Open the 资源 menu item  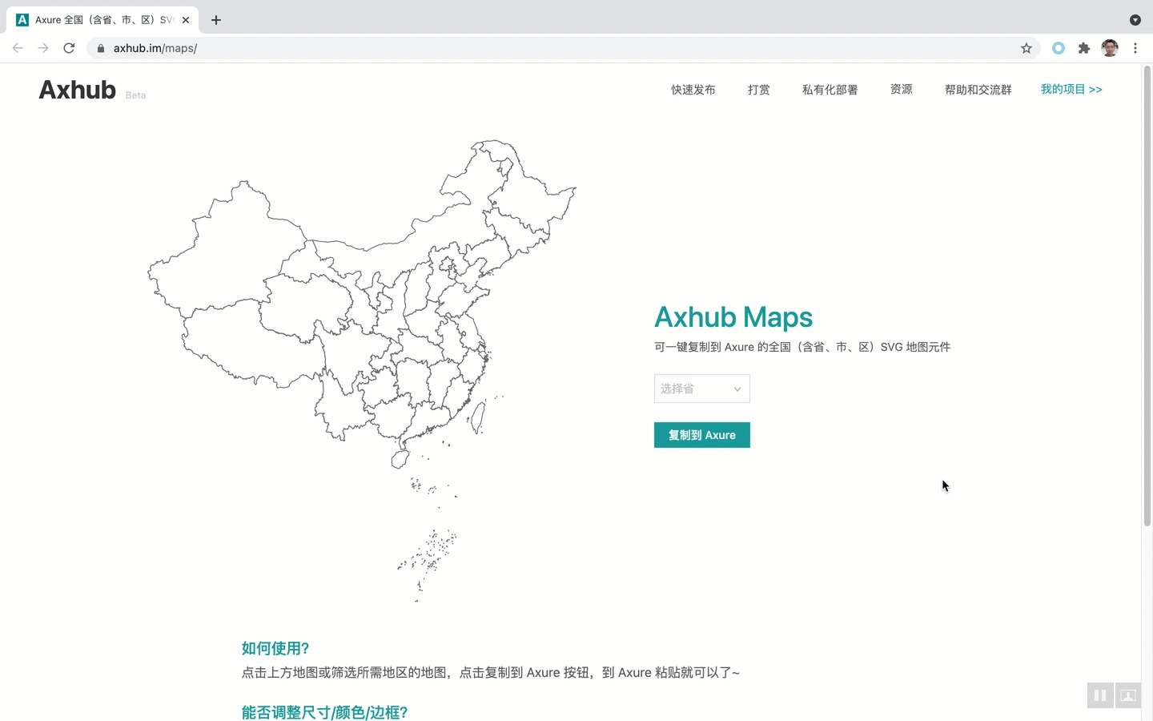902,89
